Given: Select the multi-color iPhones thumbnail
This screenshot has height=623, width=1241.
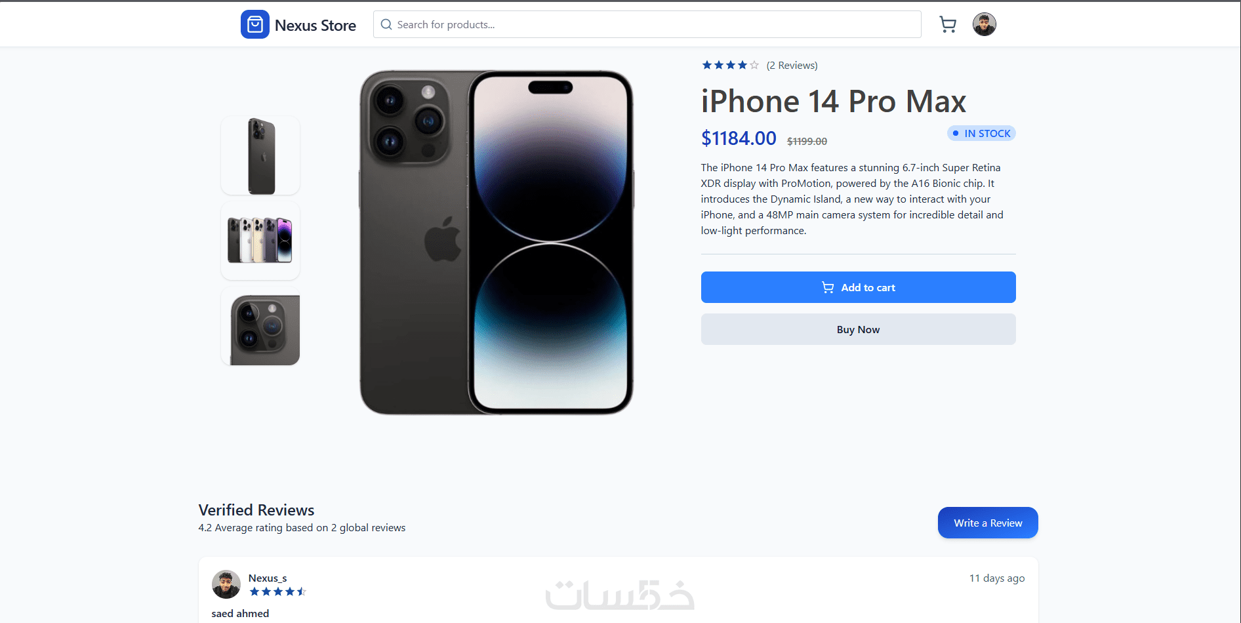Looking at the screenshot, I should coord(260,241).
